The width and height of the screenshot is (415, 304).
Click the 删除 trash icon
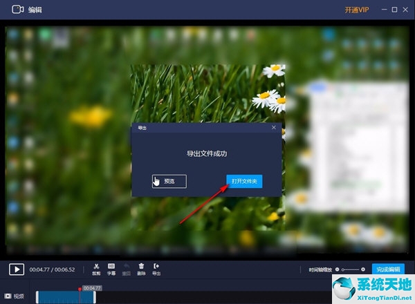pyautogui.click(x=141, y=269)
